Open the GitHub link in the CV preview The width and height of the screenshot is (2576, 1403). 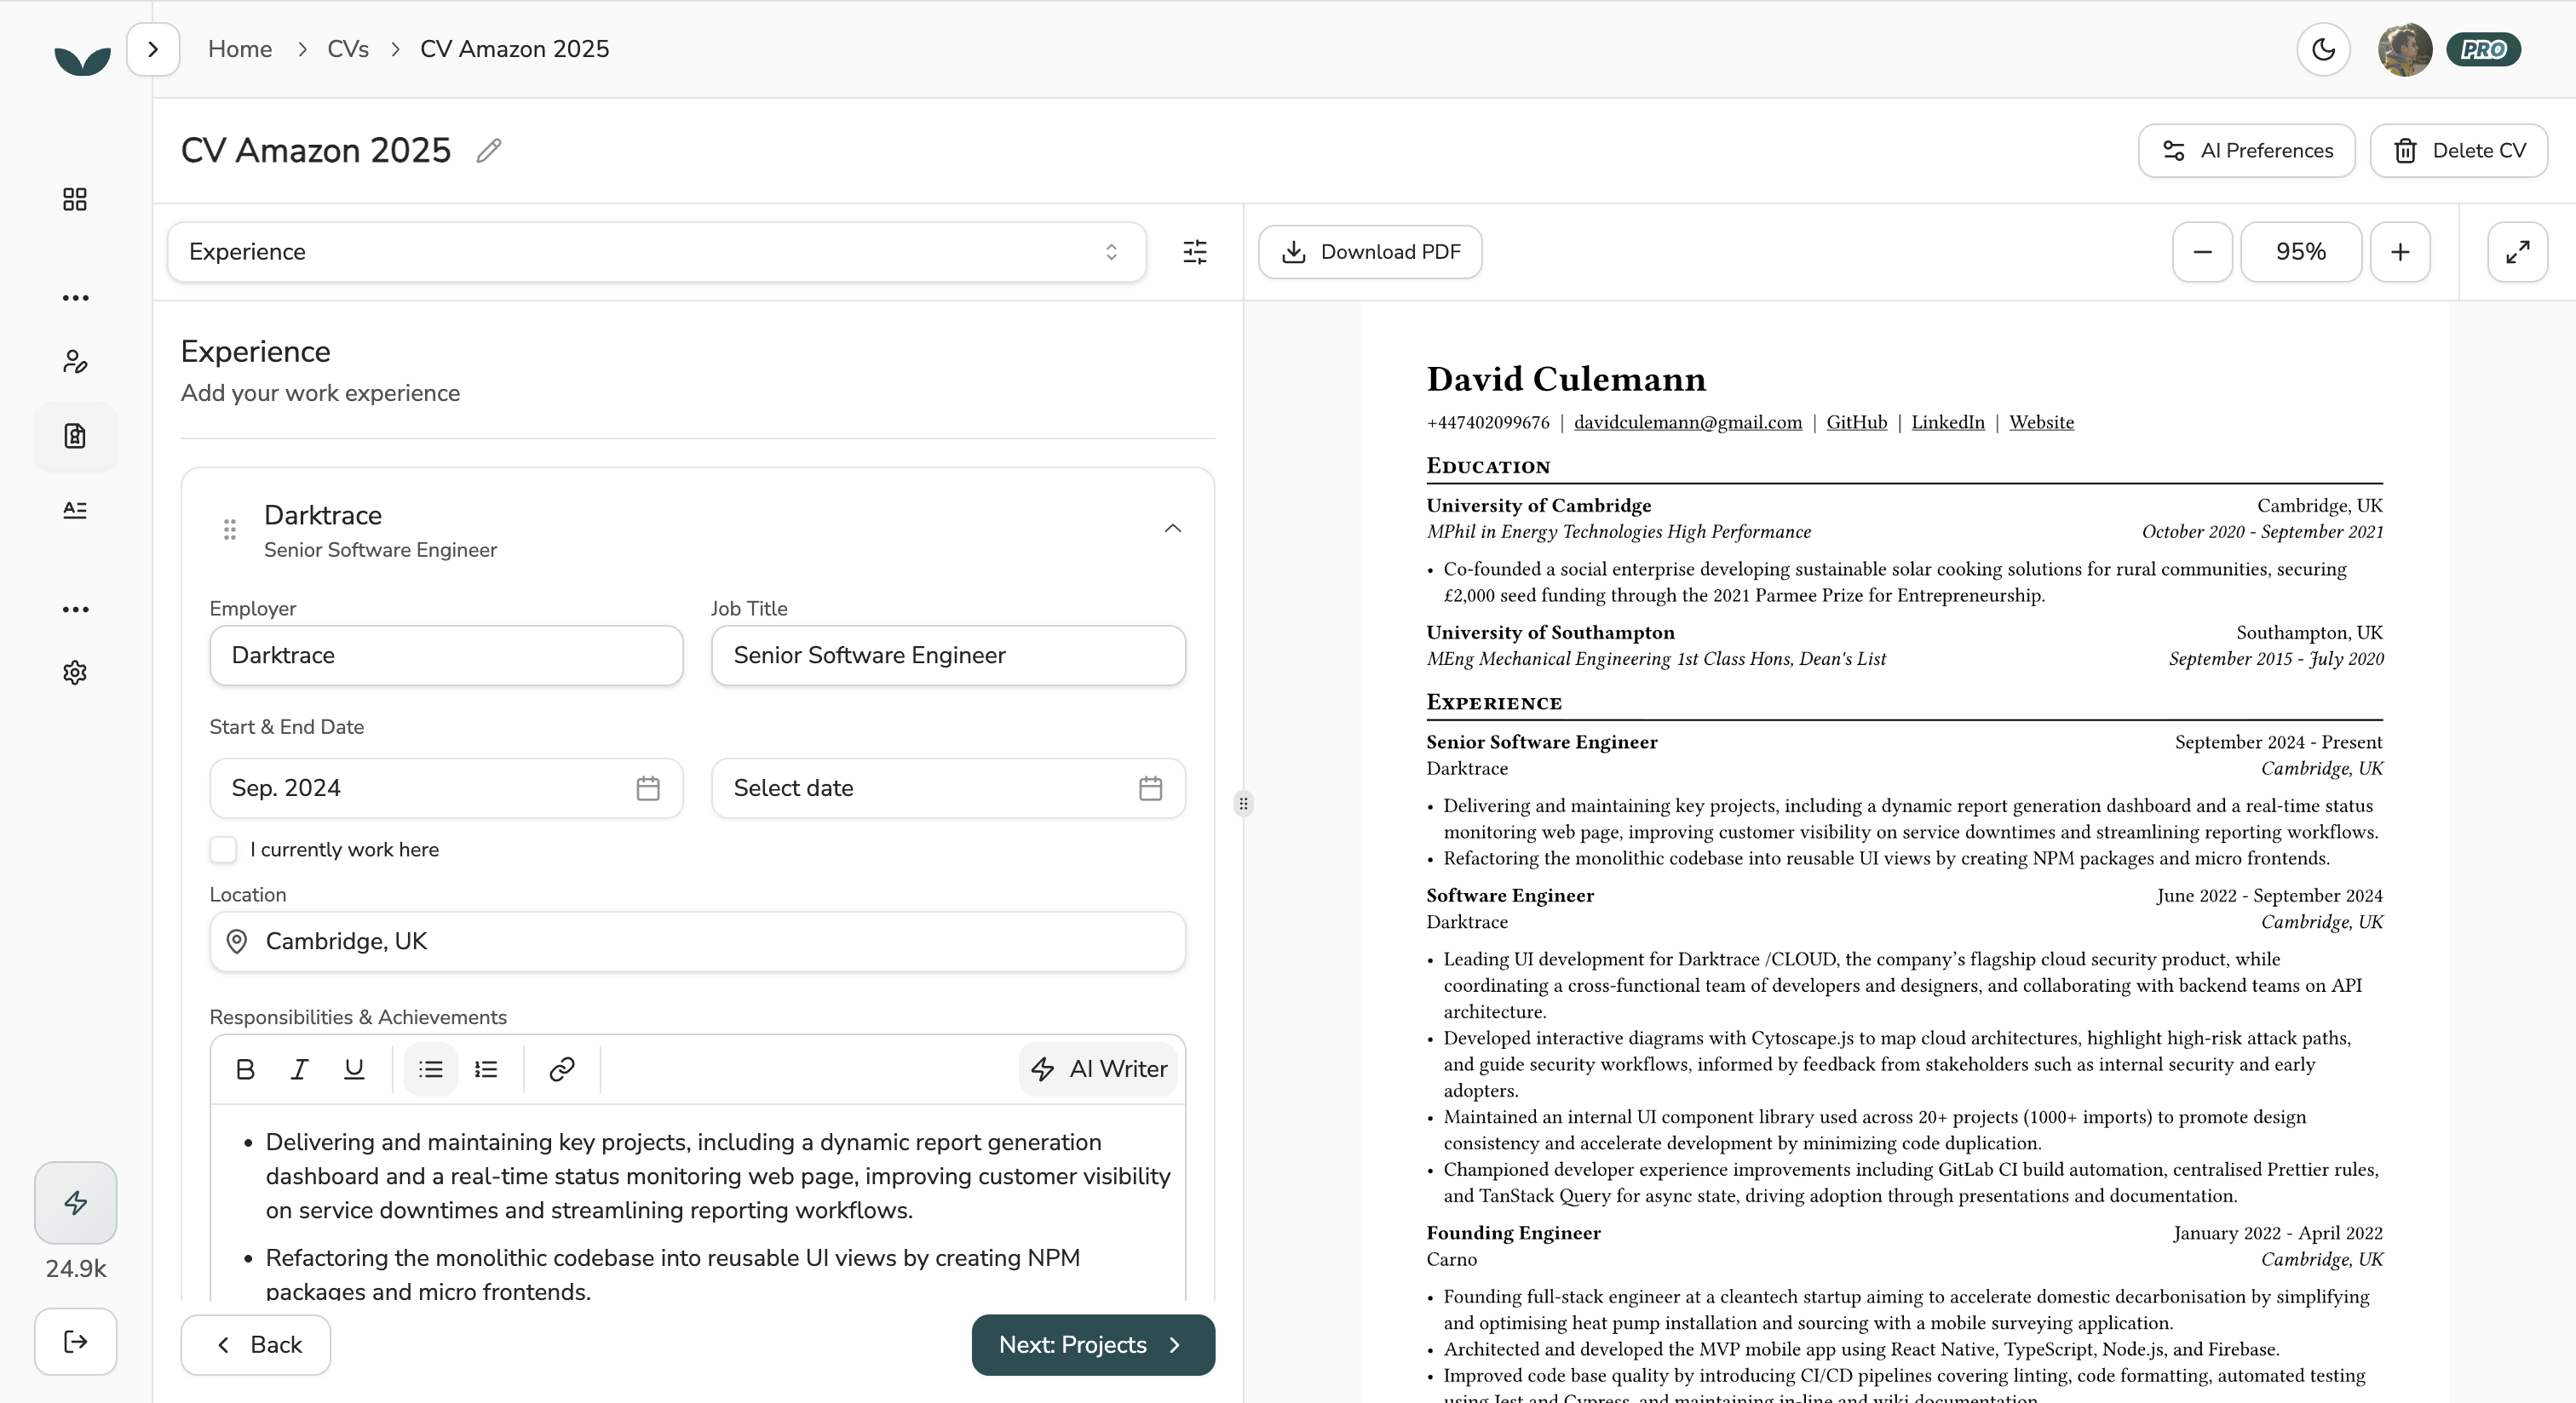tap(1856, 421)
